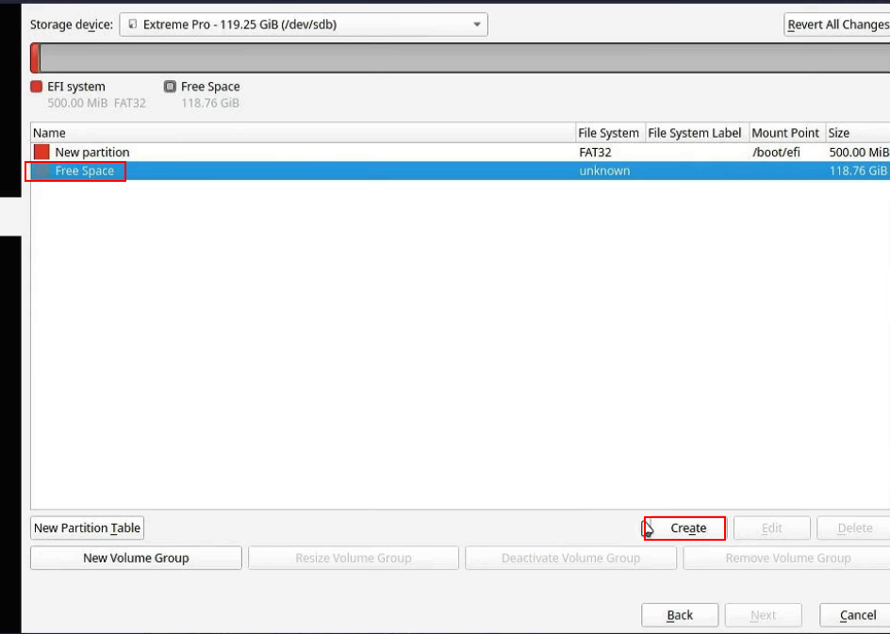Click the Create button

click(x=684, y=528)
